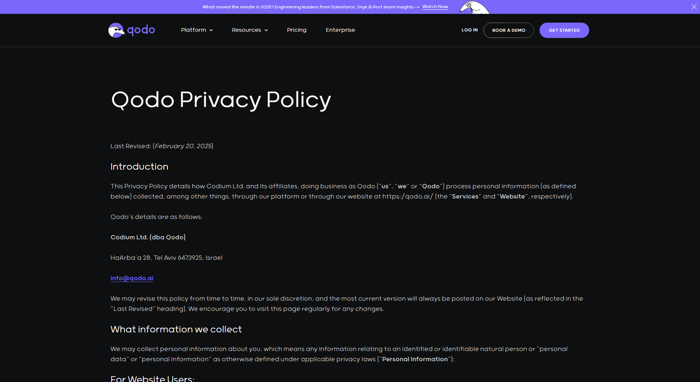Click the purple qodo wordmark
This screenshot has width=700, height=382.
141,30
